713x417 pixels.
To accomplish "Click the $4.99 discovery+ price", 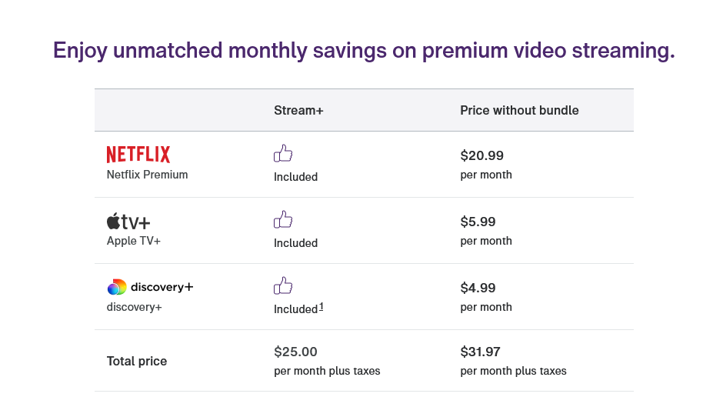I will (478, 288).
